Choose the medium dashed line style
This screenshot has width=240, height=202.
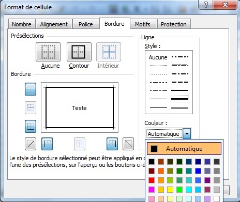[179, 82]
